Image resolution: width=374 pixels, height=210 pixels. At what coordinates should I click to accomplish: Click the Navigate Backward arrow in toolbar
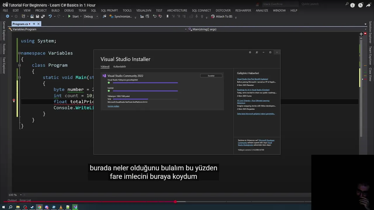(8, 16)
